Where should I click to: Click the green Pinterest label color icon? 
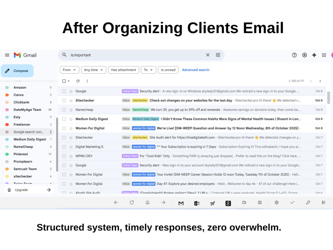tap(7, 154)
